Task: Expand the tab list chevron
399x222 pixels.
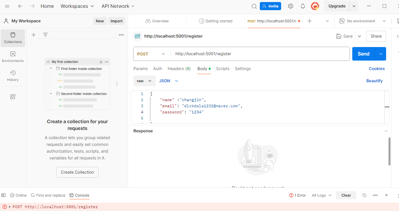Action: coord(327,21)
